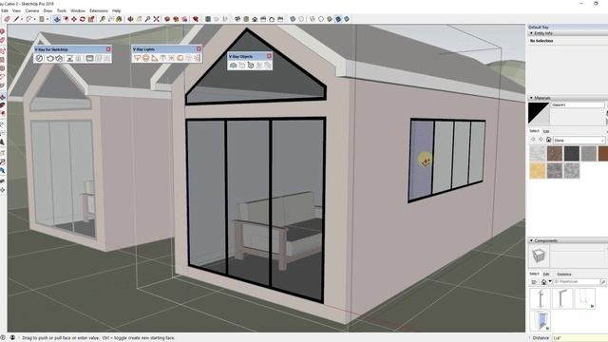608x342 pixels.
Task: Switch to Components Statistics tab
Action: [564, 275]
